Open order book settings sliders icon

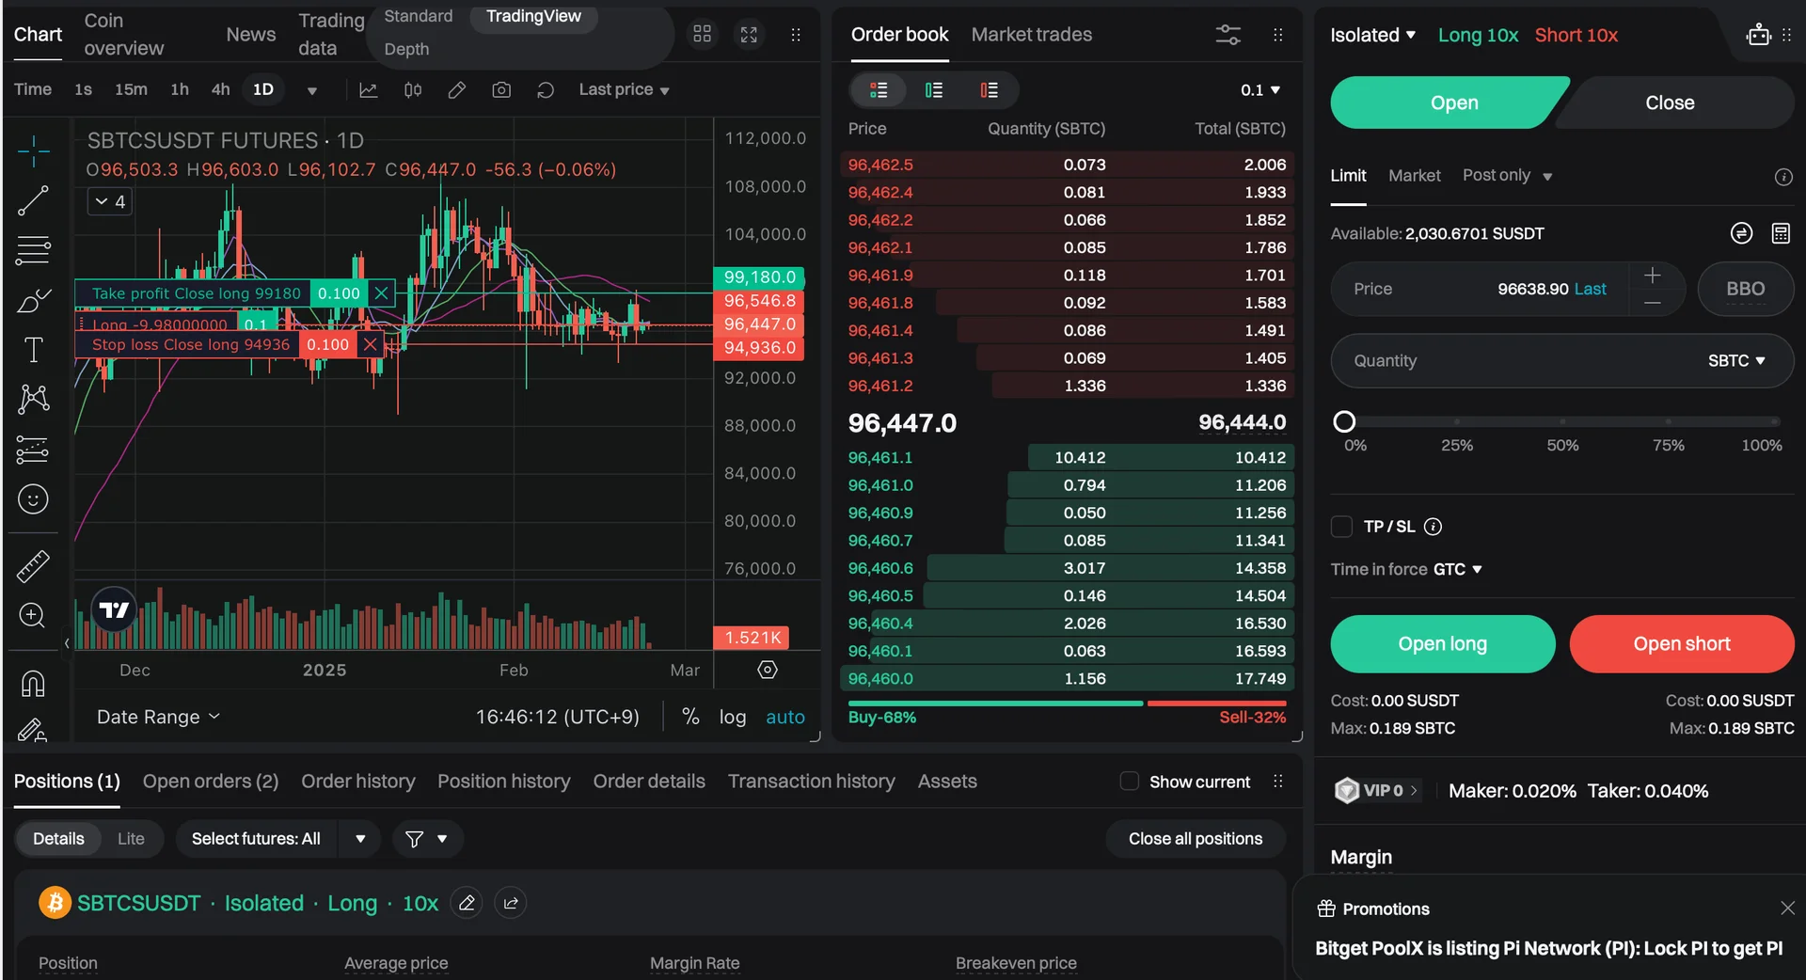[x=1228, y=35]
